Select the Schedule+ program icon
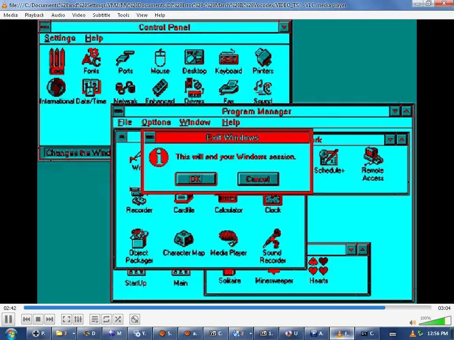This screenshot has width=454, height=340. 329,161
